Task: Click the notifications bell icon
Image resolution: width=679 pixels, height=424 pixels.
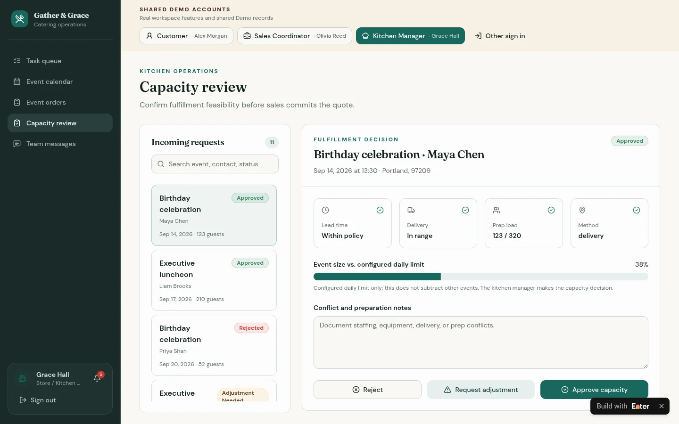Action: coord(98,378)
